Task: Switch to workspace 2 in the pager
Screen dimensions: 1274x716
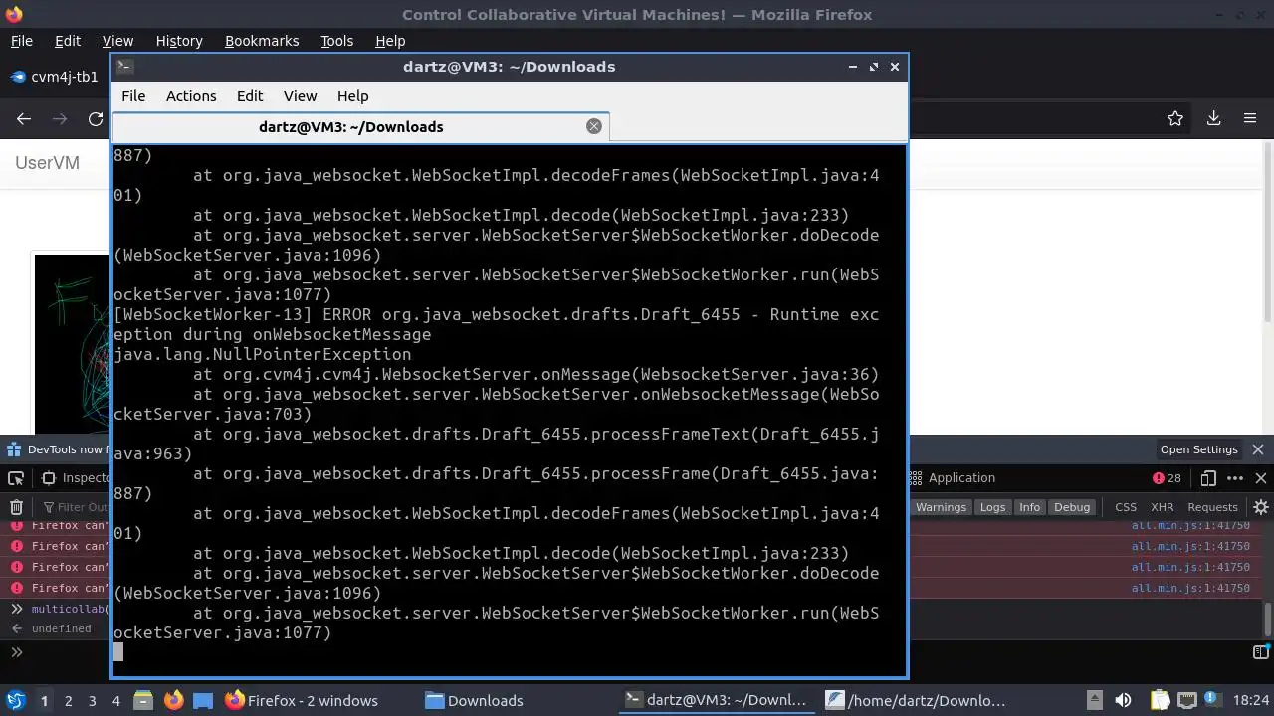Action: (68, 700)
